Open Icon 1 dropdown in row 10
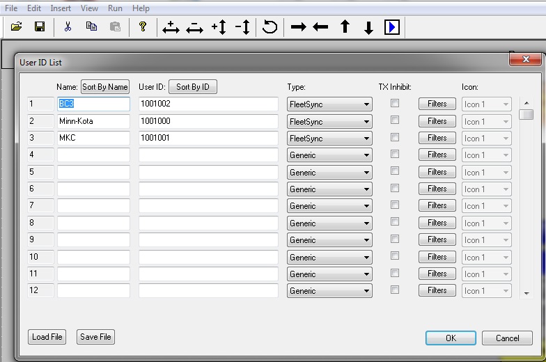Viewport: 546px width, 362px height. click(486, 258)
